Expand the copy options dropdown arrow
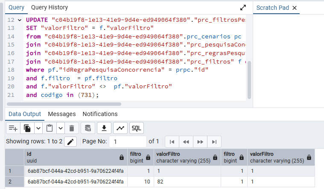The width and height of the screenshot is (324, 189). (x=38, y=128)
